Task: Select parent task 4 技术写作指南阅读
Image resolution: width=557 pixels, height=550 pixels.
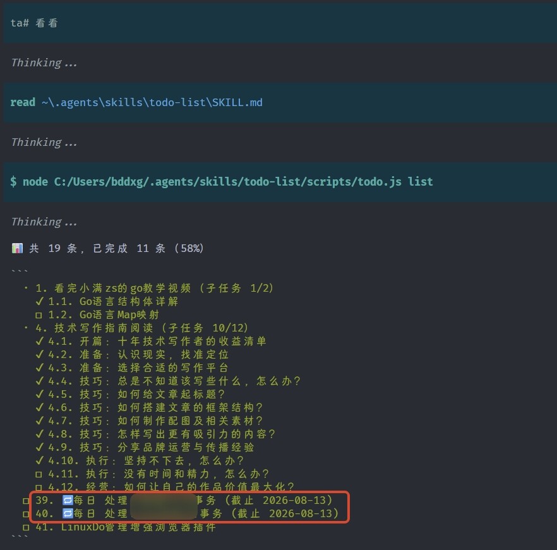Action: coord(141,328)
